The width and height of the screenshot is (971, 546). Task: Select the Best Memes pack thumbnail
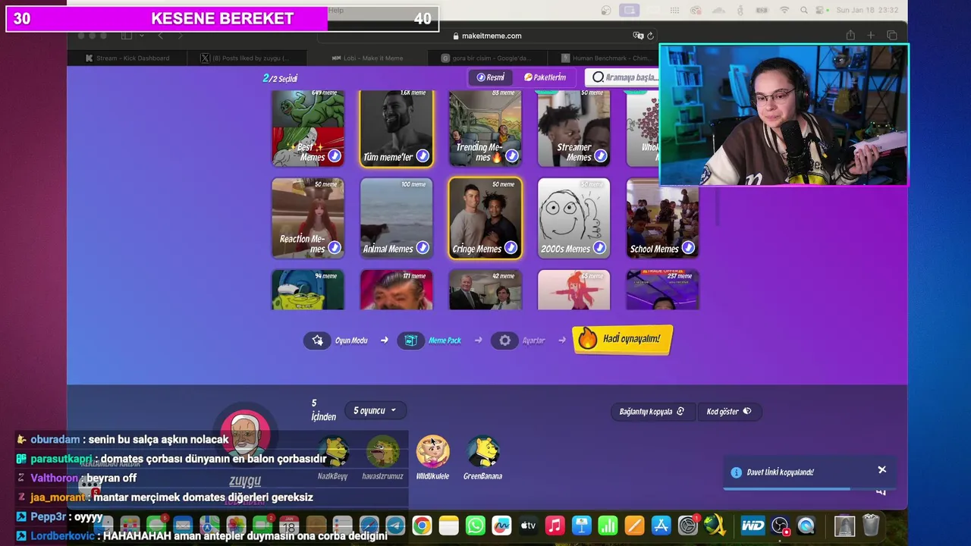(x=308, y=127)
